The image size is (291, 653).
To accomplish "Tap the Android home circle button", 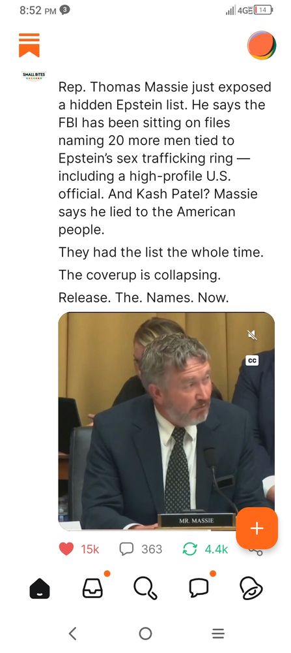I will click(x=145, y=633).
